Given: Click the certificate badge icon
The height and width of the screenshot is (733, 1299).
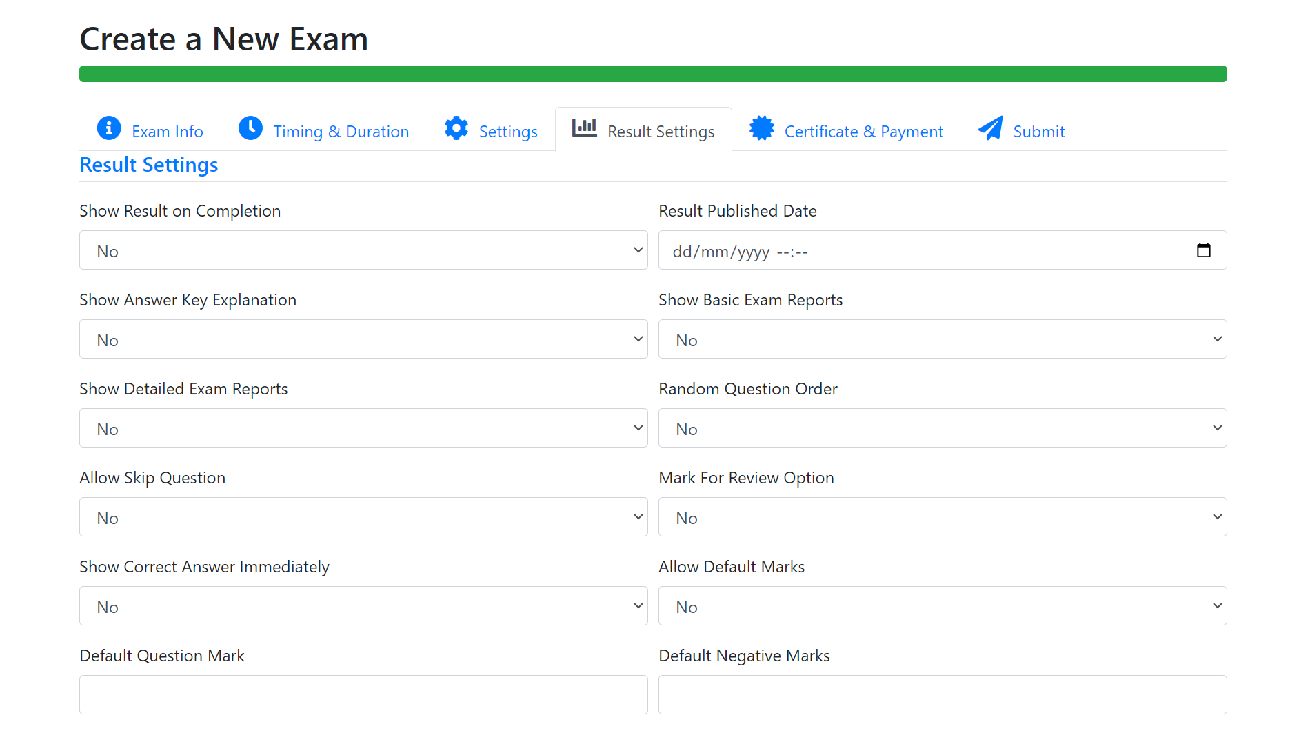Looking at the screenshot, I should pos(762,128).
